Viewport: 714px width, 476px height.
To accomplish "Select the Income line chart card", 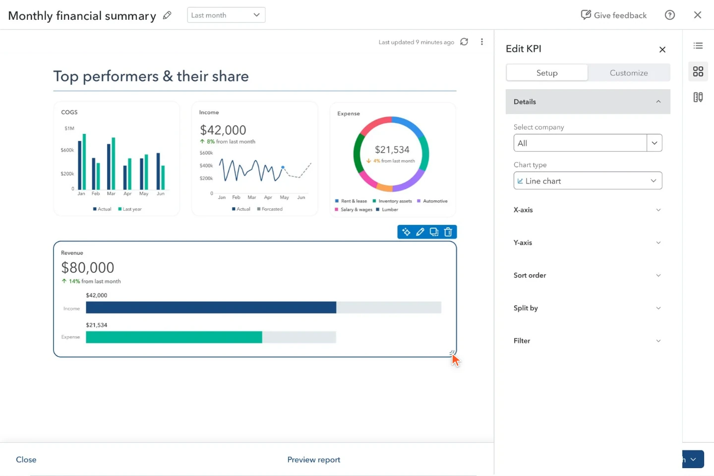I will [x=255, y=159].
